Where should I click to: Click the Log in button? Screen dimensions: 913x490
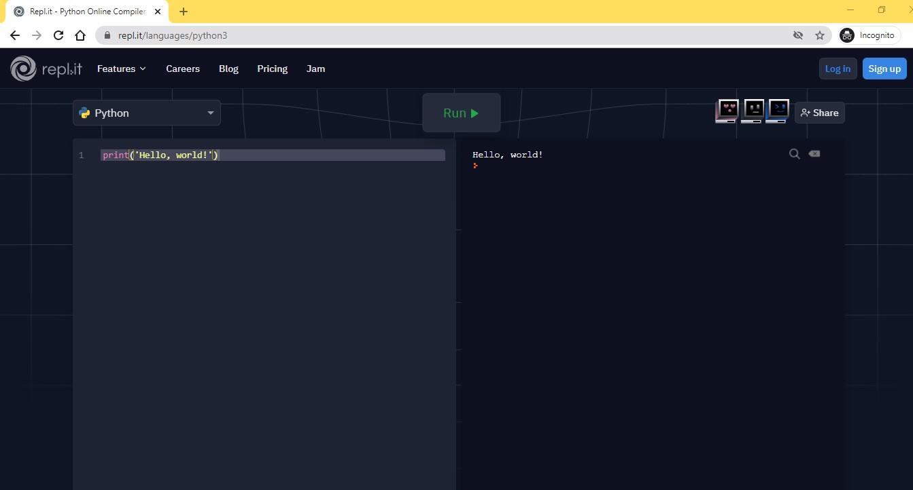(837, 69)
